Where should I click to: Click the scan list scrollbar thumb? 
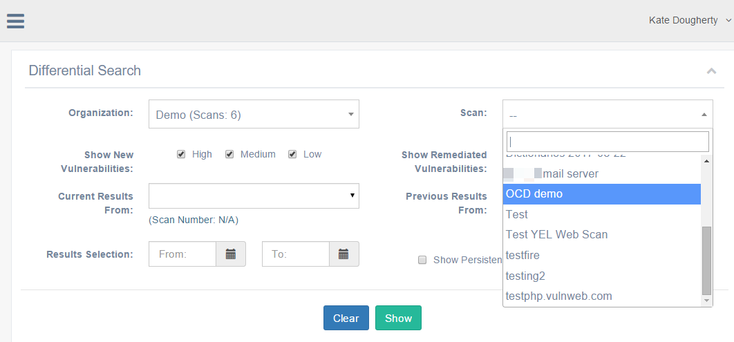[706, 259]
